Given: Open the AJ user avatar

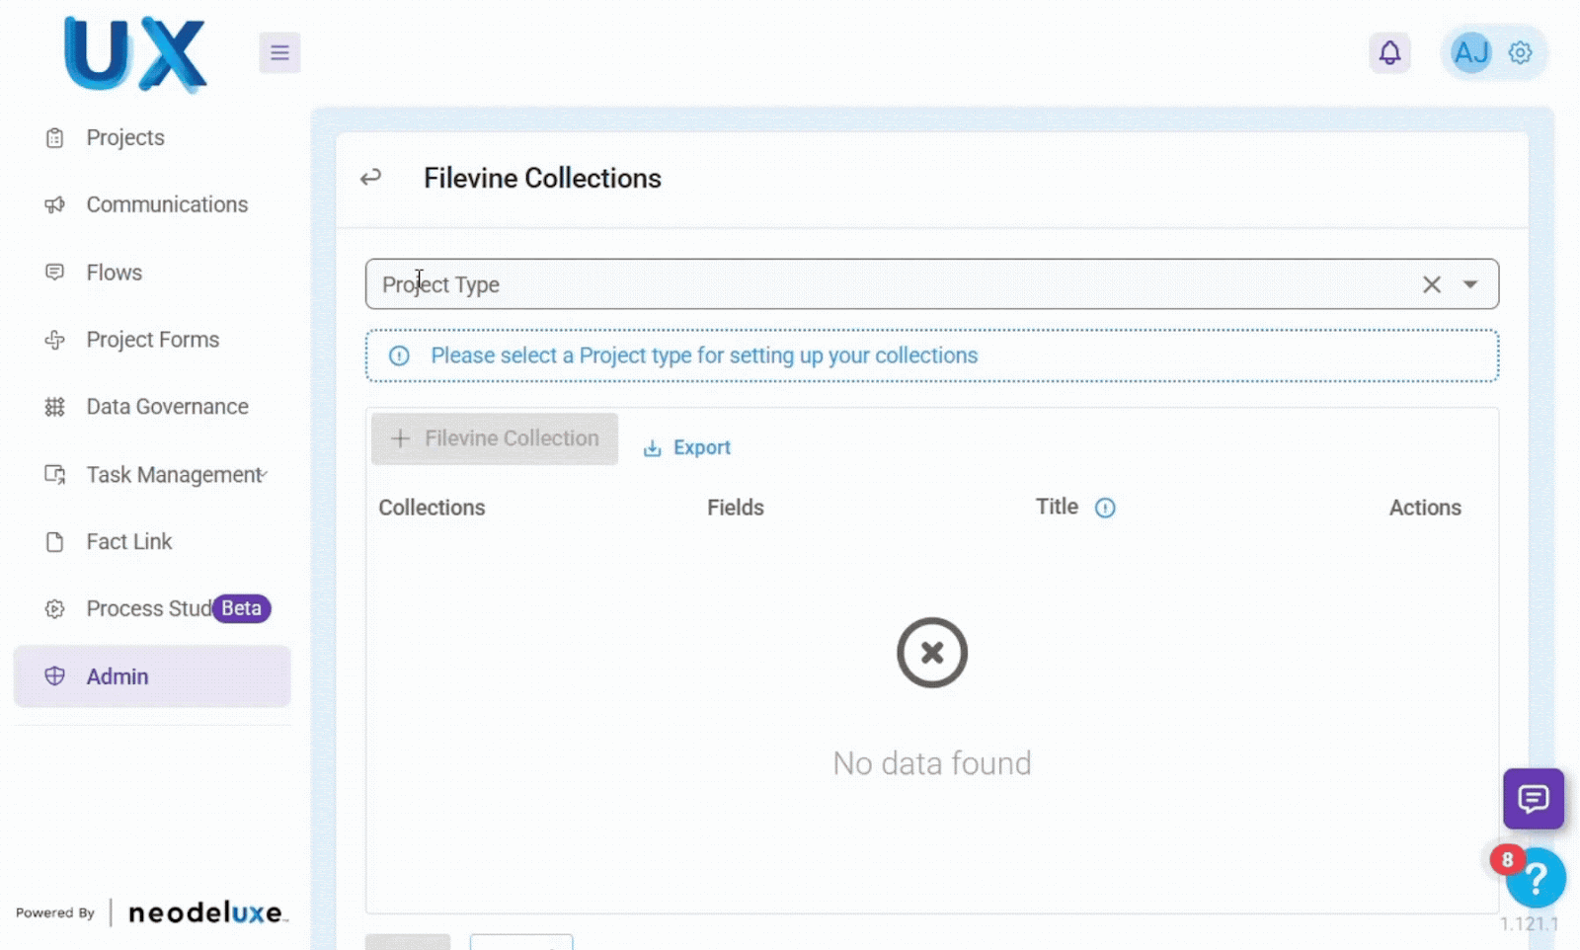Looking at the screenshot, I should (x=1470, y=52).
